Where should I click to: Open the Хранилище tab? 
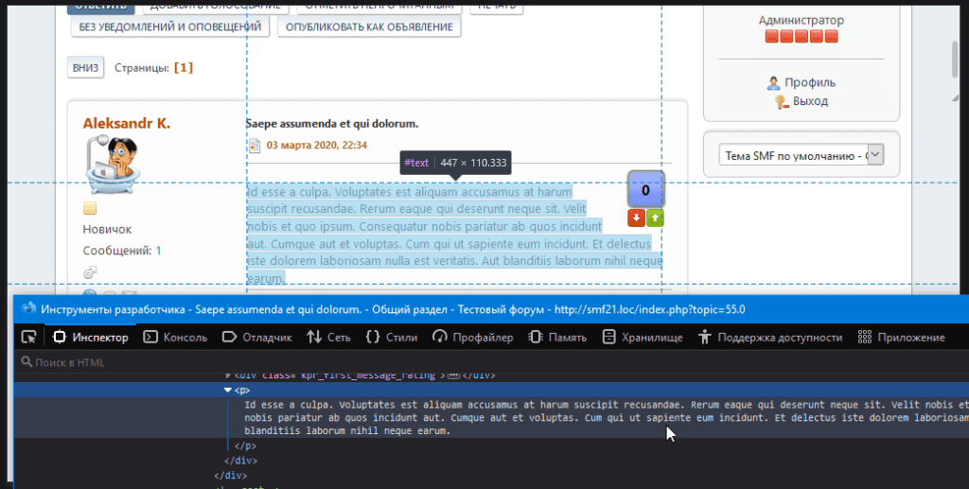click(x=643, y=337)
